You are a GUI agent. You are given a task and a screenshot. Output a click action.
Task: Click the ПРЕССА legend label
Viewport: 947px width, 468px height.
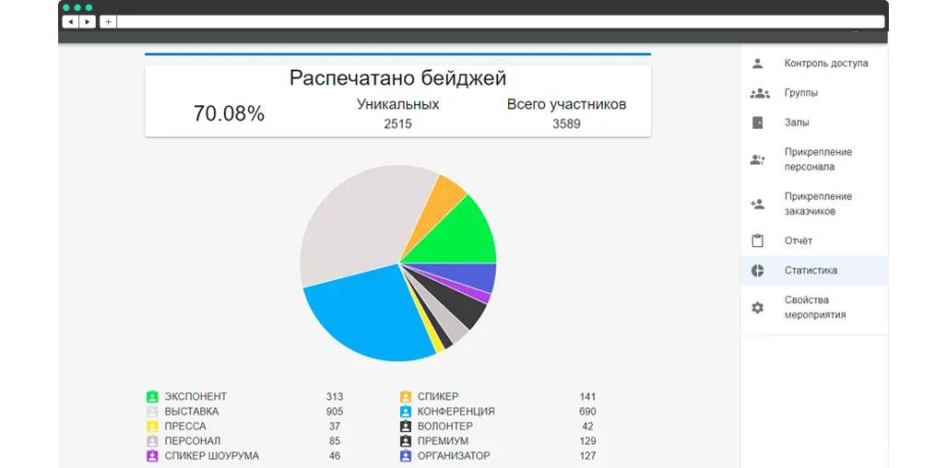click(185, 427)
